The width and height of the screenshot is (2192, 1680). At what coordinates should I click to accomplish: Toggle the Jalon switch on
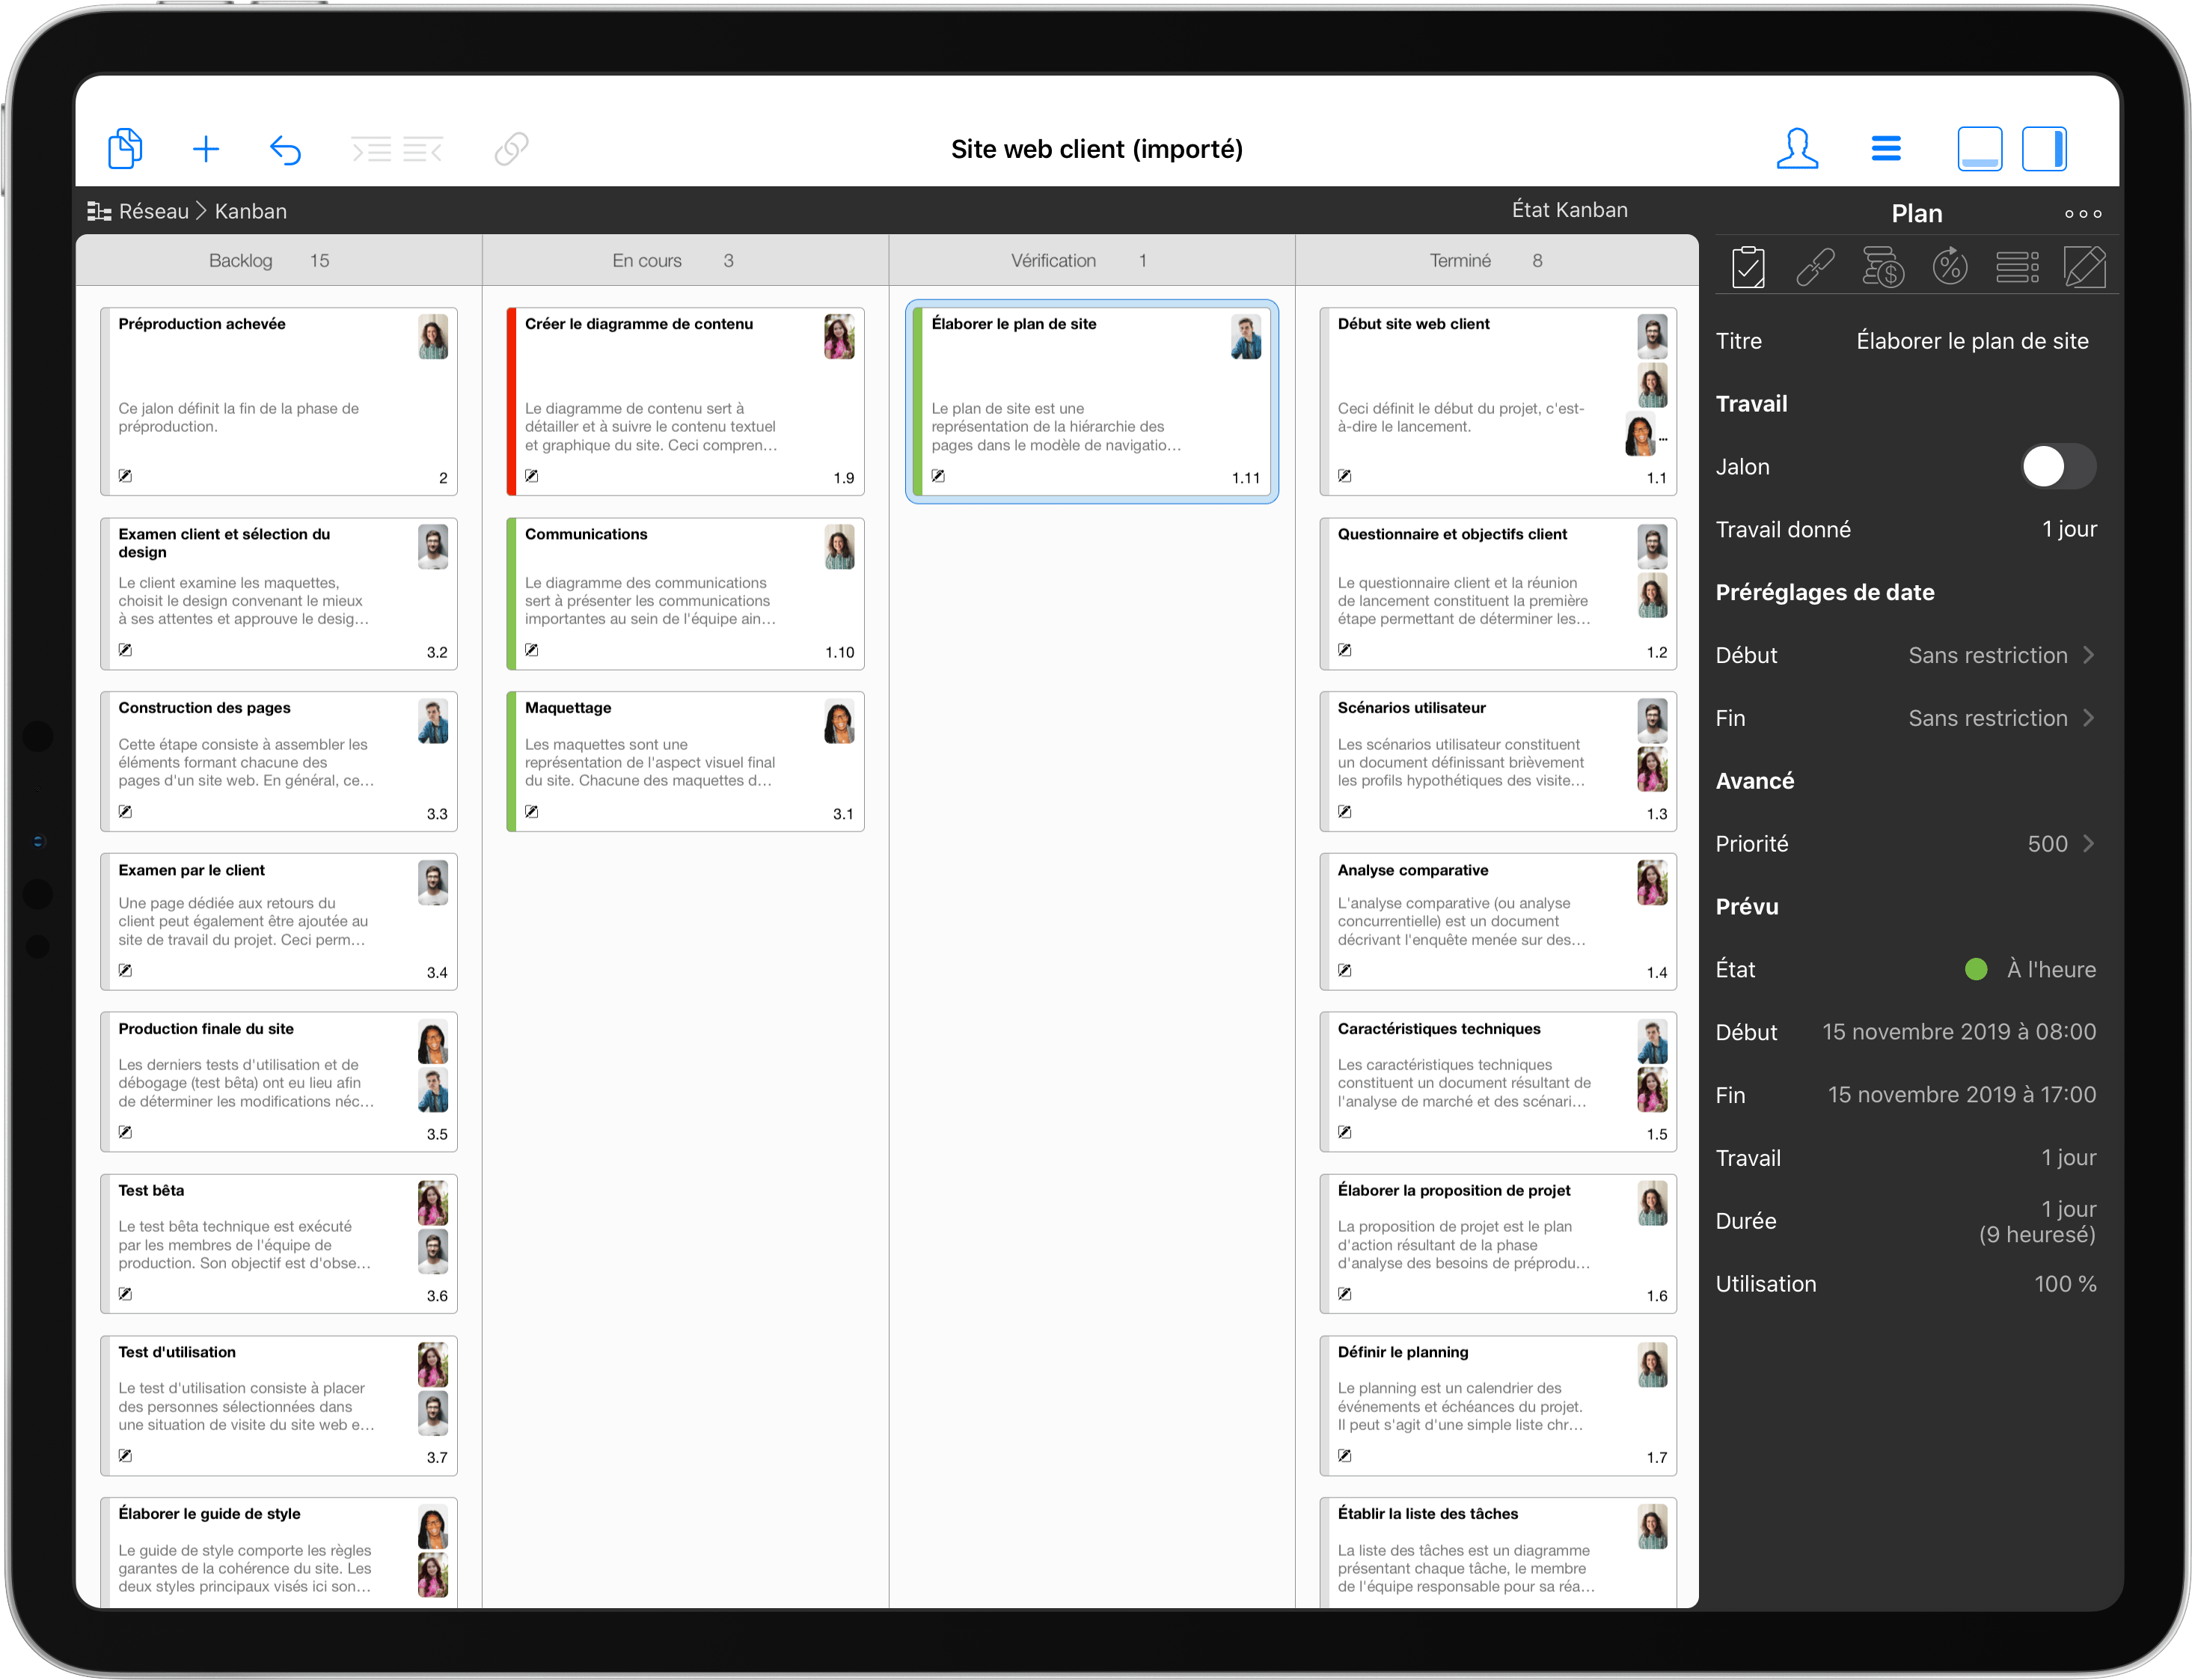tap(2056, 466)
